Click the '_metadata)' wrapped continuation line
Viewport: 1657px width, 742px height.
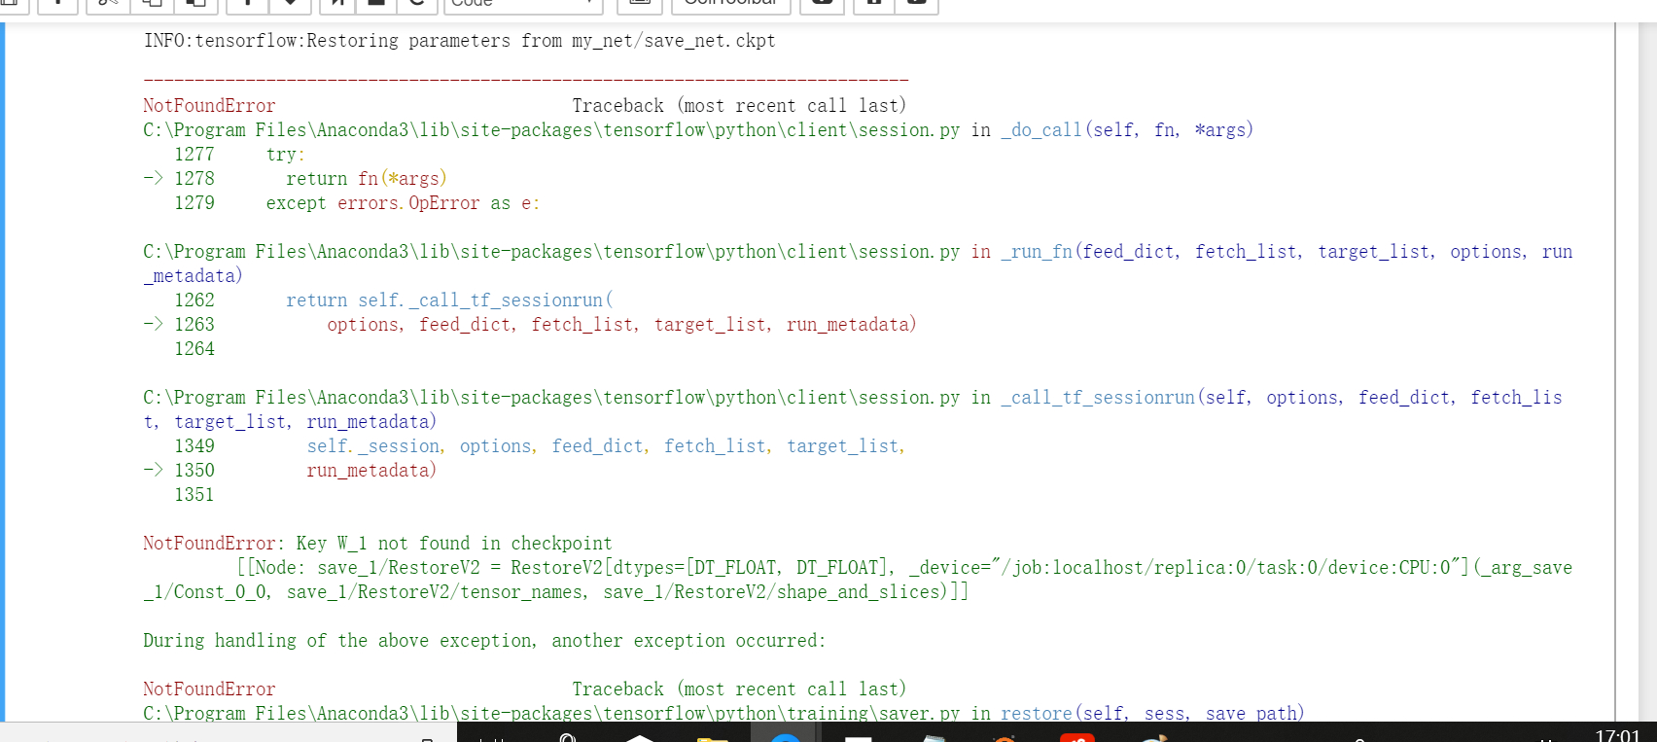pos(193,276)
